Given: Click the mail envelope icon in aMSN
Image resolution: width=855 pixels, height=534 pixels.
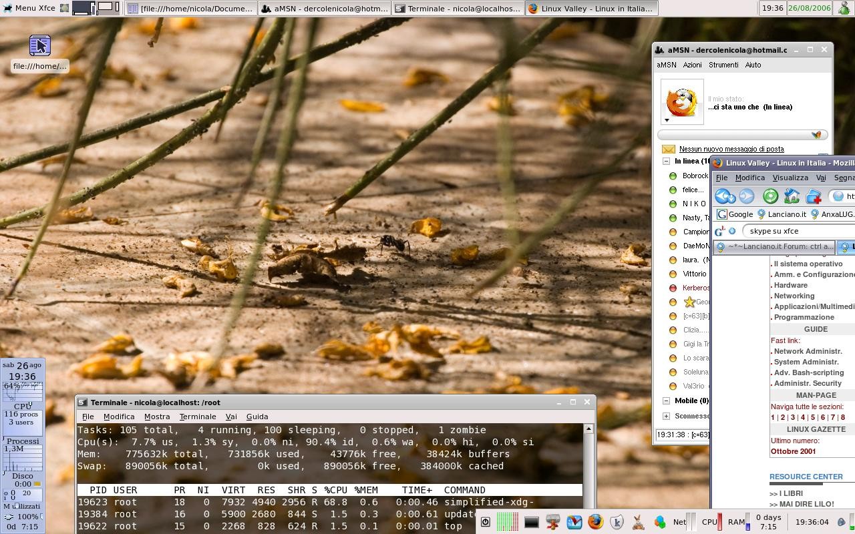Looking at the screenshot, I should (668, 149).
